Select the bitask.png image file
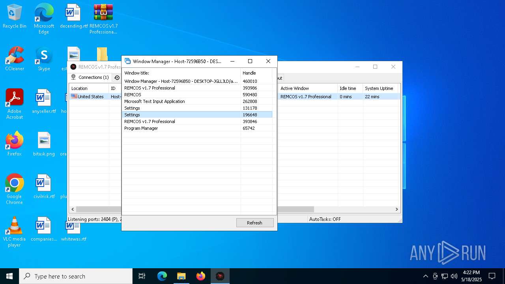 [x=44, y=144]
